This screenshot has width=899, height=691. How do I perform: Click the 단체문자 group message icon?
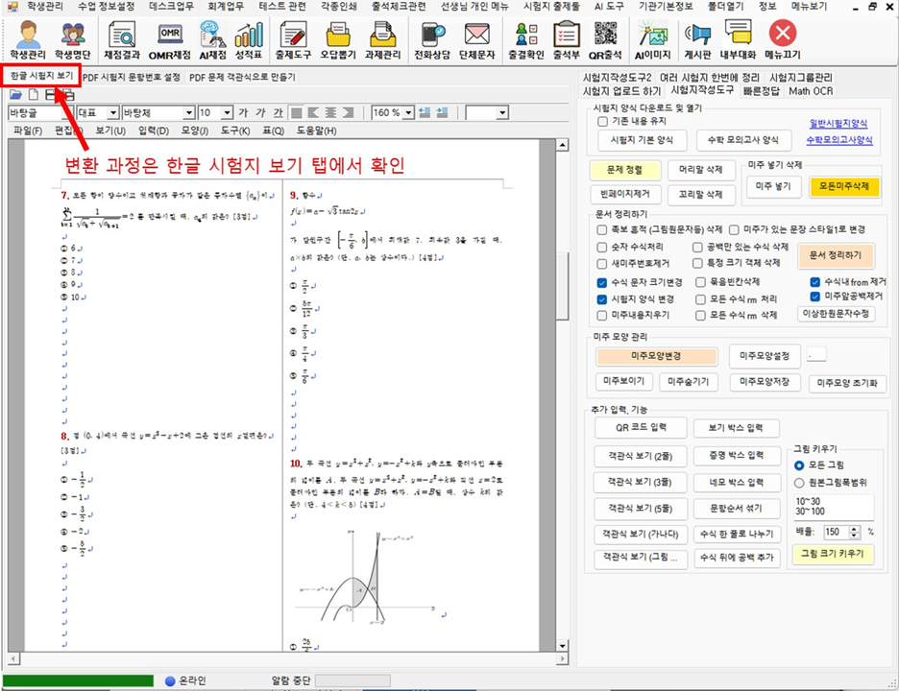click(477, 39)
